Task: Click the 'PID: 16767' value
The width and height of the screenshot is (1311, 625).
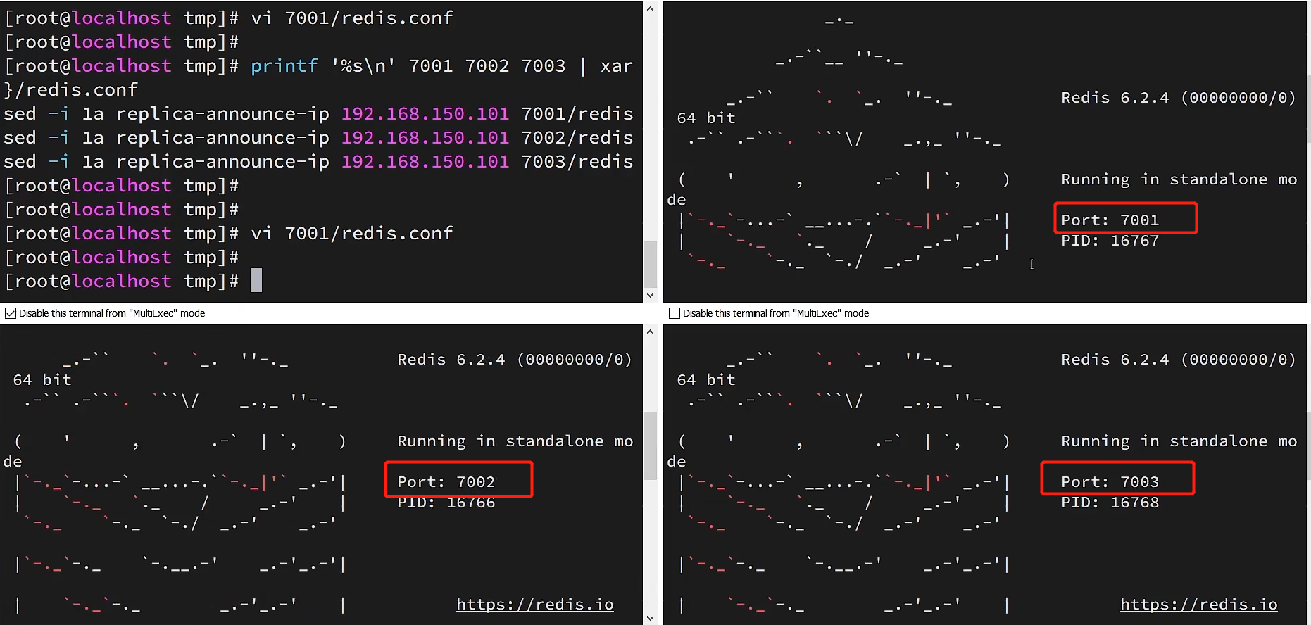Action: [1110, 241]
